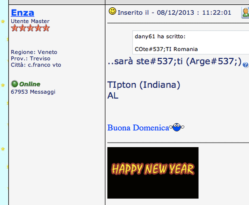This screenshot has height=205, width=249.
Task: Click the Utente Master rank label
Action: (30, 21)
